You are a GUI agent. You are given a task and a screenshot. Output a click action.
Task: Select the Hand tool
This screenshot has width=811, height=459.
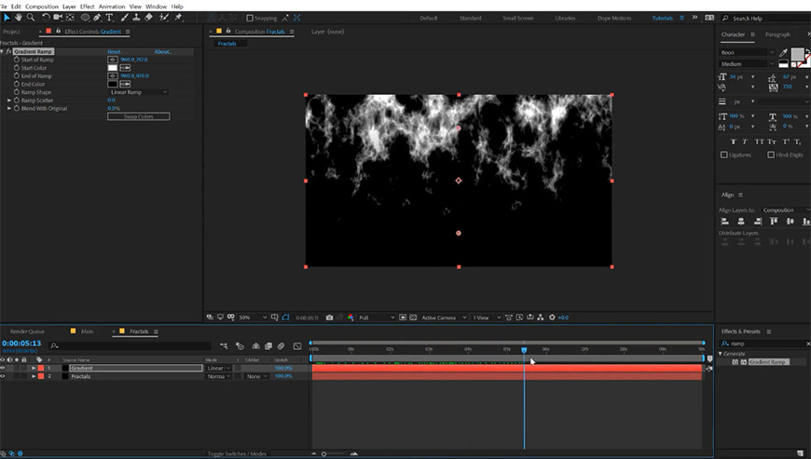point(18,17)
